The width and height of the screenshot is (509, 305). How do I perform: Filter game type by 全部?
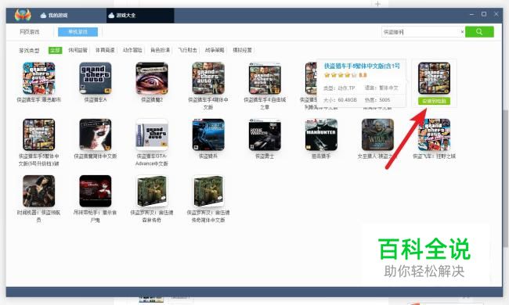[x=55, y=50]
